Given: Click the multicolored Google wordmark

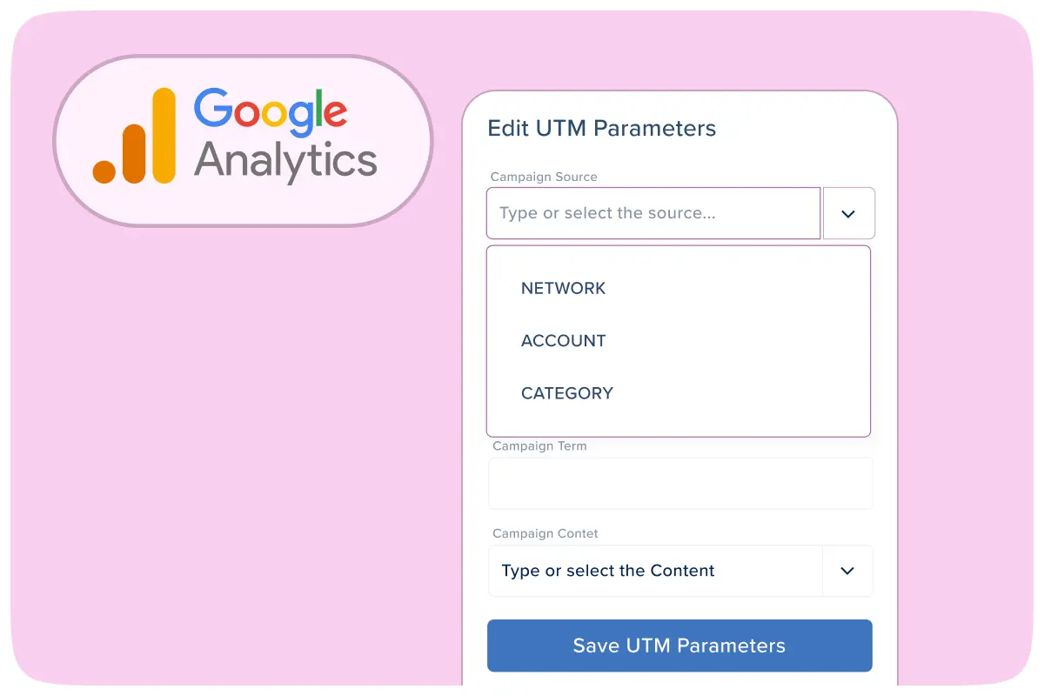Looking at the screenshot, I should [270, 112].
